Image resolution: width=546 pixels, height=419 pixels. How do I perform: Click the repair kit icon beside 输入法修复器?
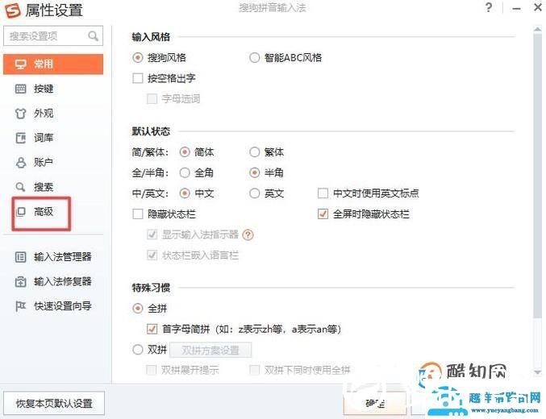[x=20, y=281]
